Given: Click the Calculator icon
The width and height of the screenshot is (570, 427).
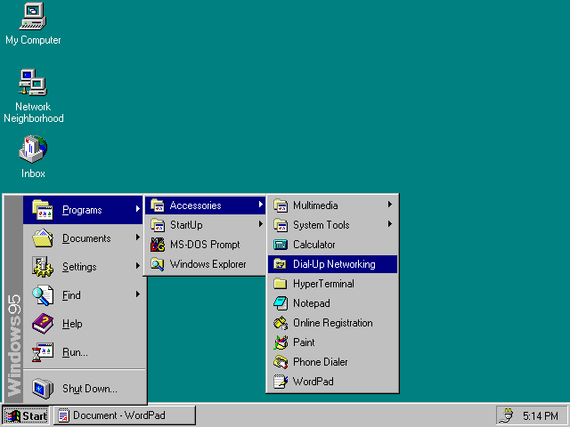Looking at the screenshot, I should pos(281,245).
